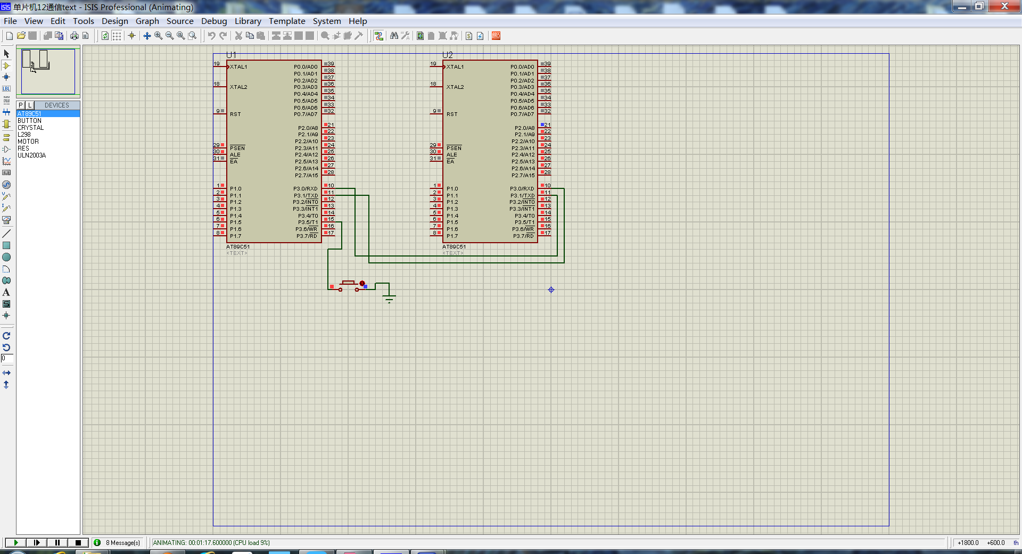Select the Voltage Probe tool
This screenshot has width=1022, height=554.
[x=6, y=196]
